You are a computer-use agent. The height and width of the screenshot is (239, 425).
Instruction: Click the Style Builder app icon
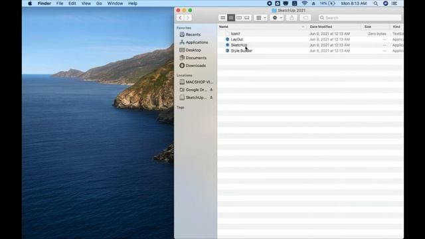click(227, 50)
